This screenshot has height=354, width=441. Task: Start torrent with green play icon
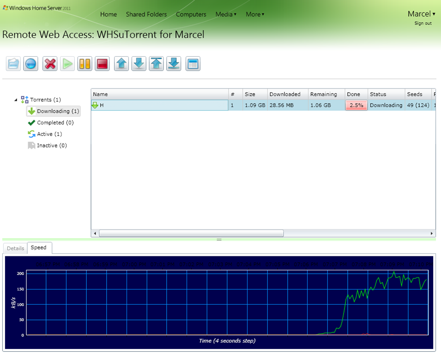(x=67, y=64)
